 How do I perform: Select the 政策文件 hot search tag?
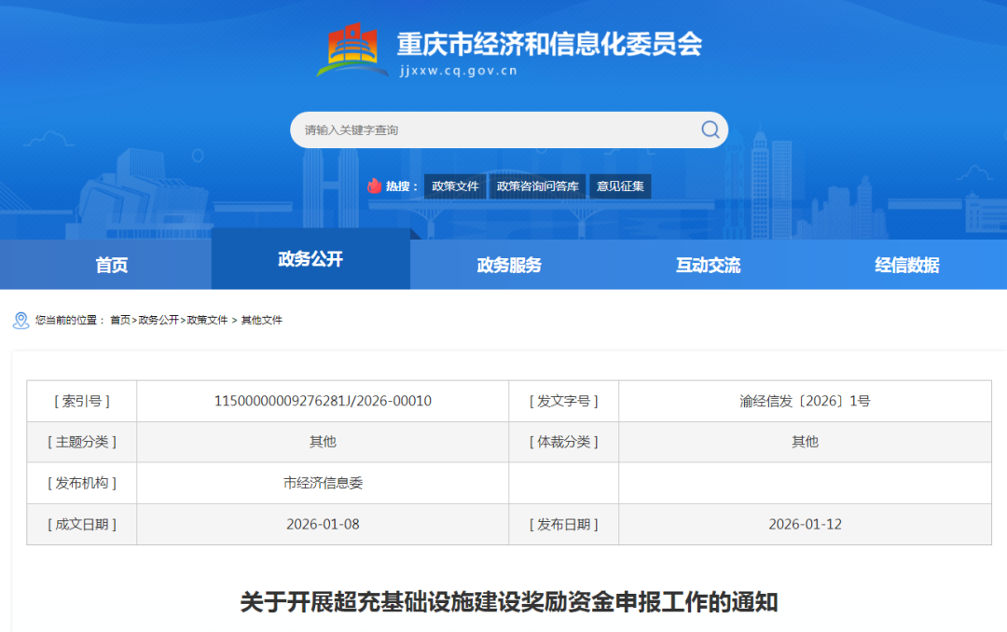coord(455,186)
